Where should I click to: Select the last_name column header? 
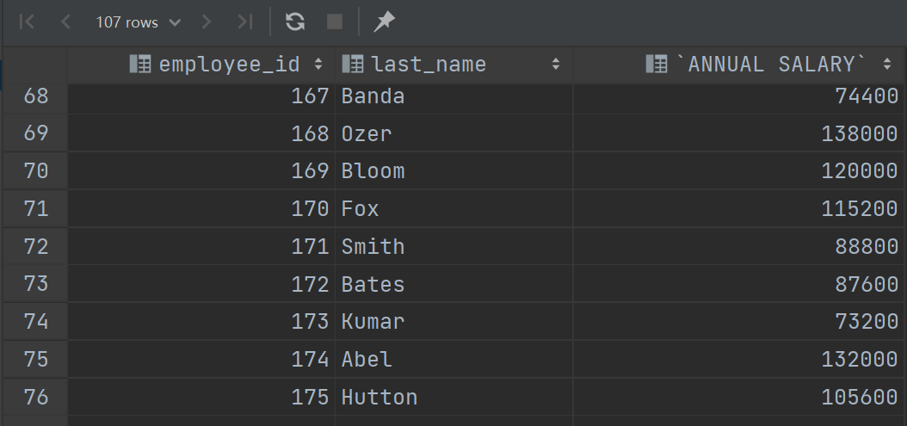(454, 64)
